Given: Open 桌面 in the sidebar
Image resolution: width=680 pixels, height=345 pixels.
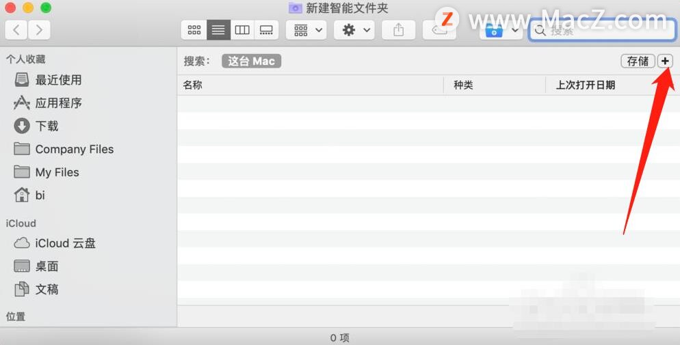Looking at the screenshot, I should point(47,266).
